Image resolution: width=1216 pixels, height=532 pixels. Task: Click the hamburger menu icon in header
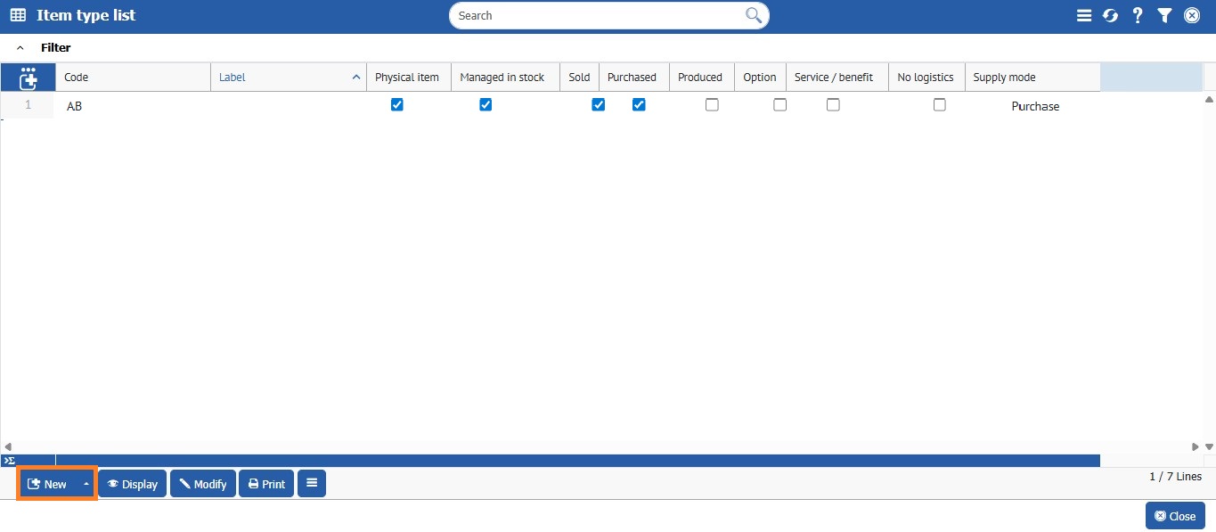(x=1083, y=15)
